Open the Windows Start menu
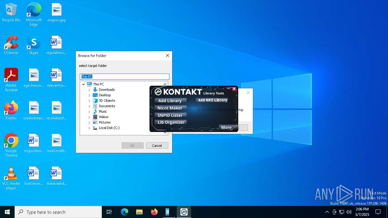This screenshot has height=218, width=388. point(7,212)
